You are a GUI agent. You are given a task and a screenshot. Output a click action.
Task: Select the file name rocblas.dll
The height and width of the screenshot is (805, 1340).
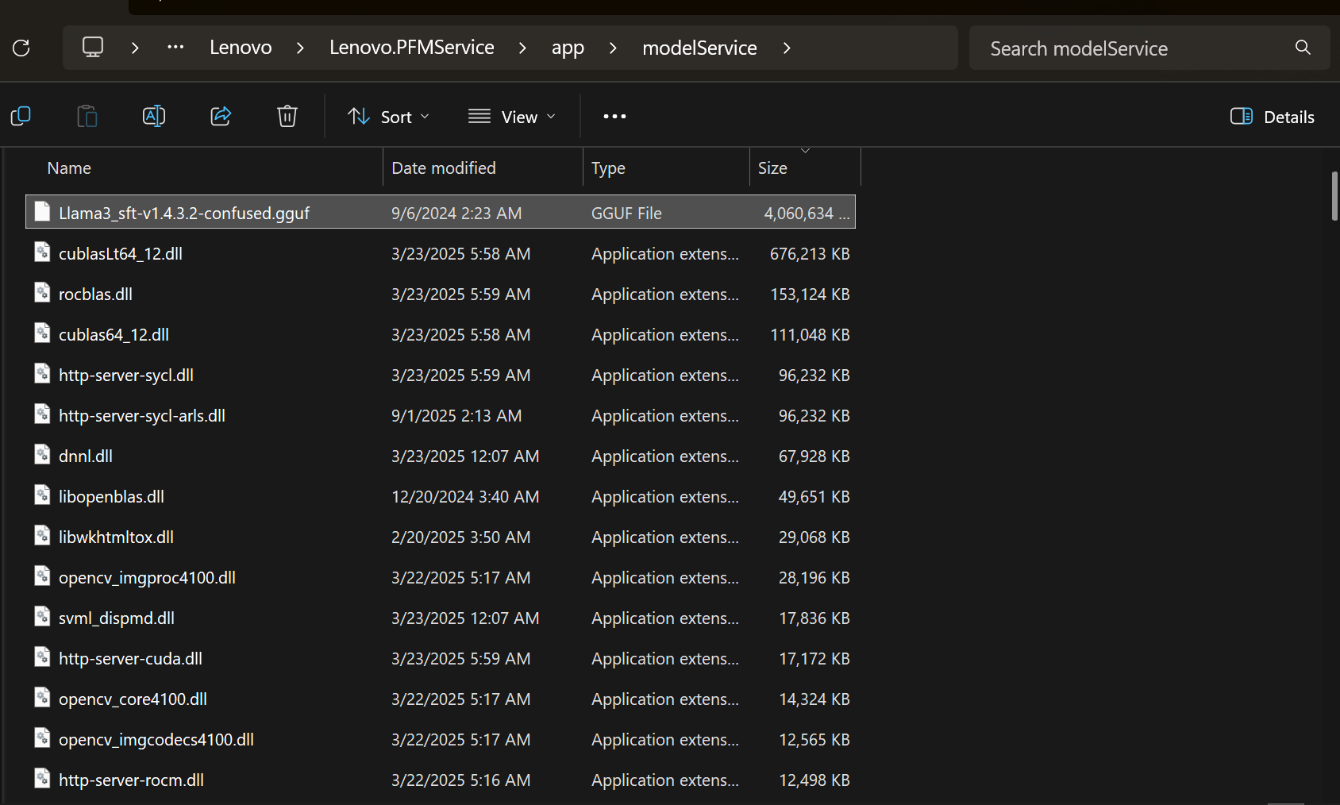(x=95, y=294)
